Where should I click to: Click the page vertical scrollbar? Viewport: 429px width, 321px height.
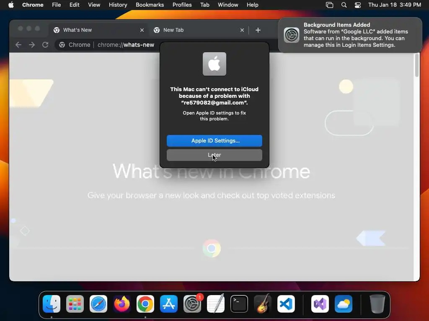pyautogui.click(x=417, y=65)
